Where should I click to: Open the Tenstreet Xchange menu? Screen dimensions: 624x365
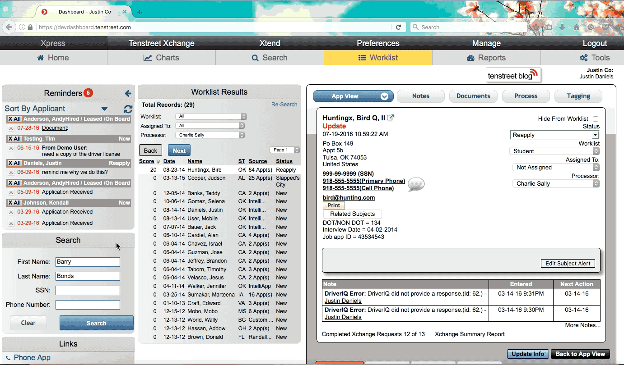[161, 43]
